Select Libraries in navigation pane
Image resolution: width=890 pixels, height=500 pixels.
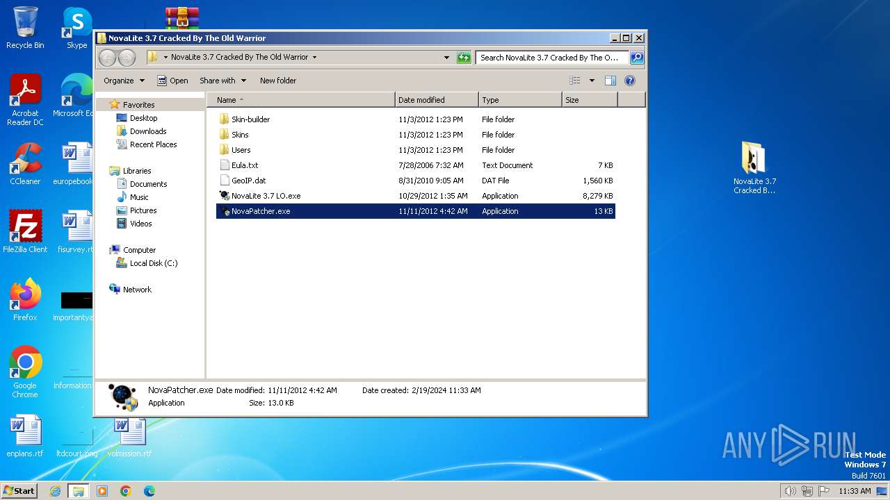click(137, 171)
